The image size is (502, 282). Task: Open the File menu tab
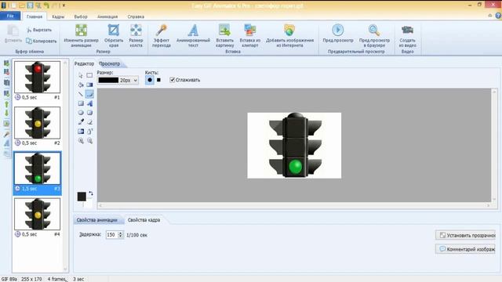pyautogui.click(x=10, y=16)
